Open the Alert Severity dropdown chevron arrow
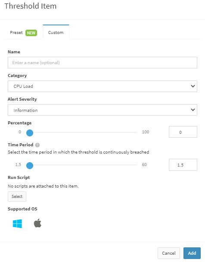 coord(193,110)
